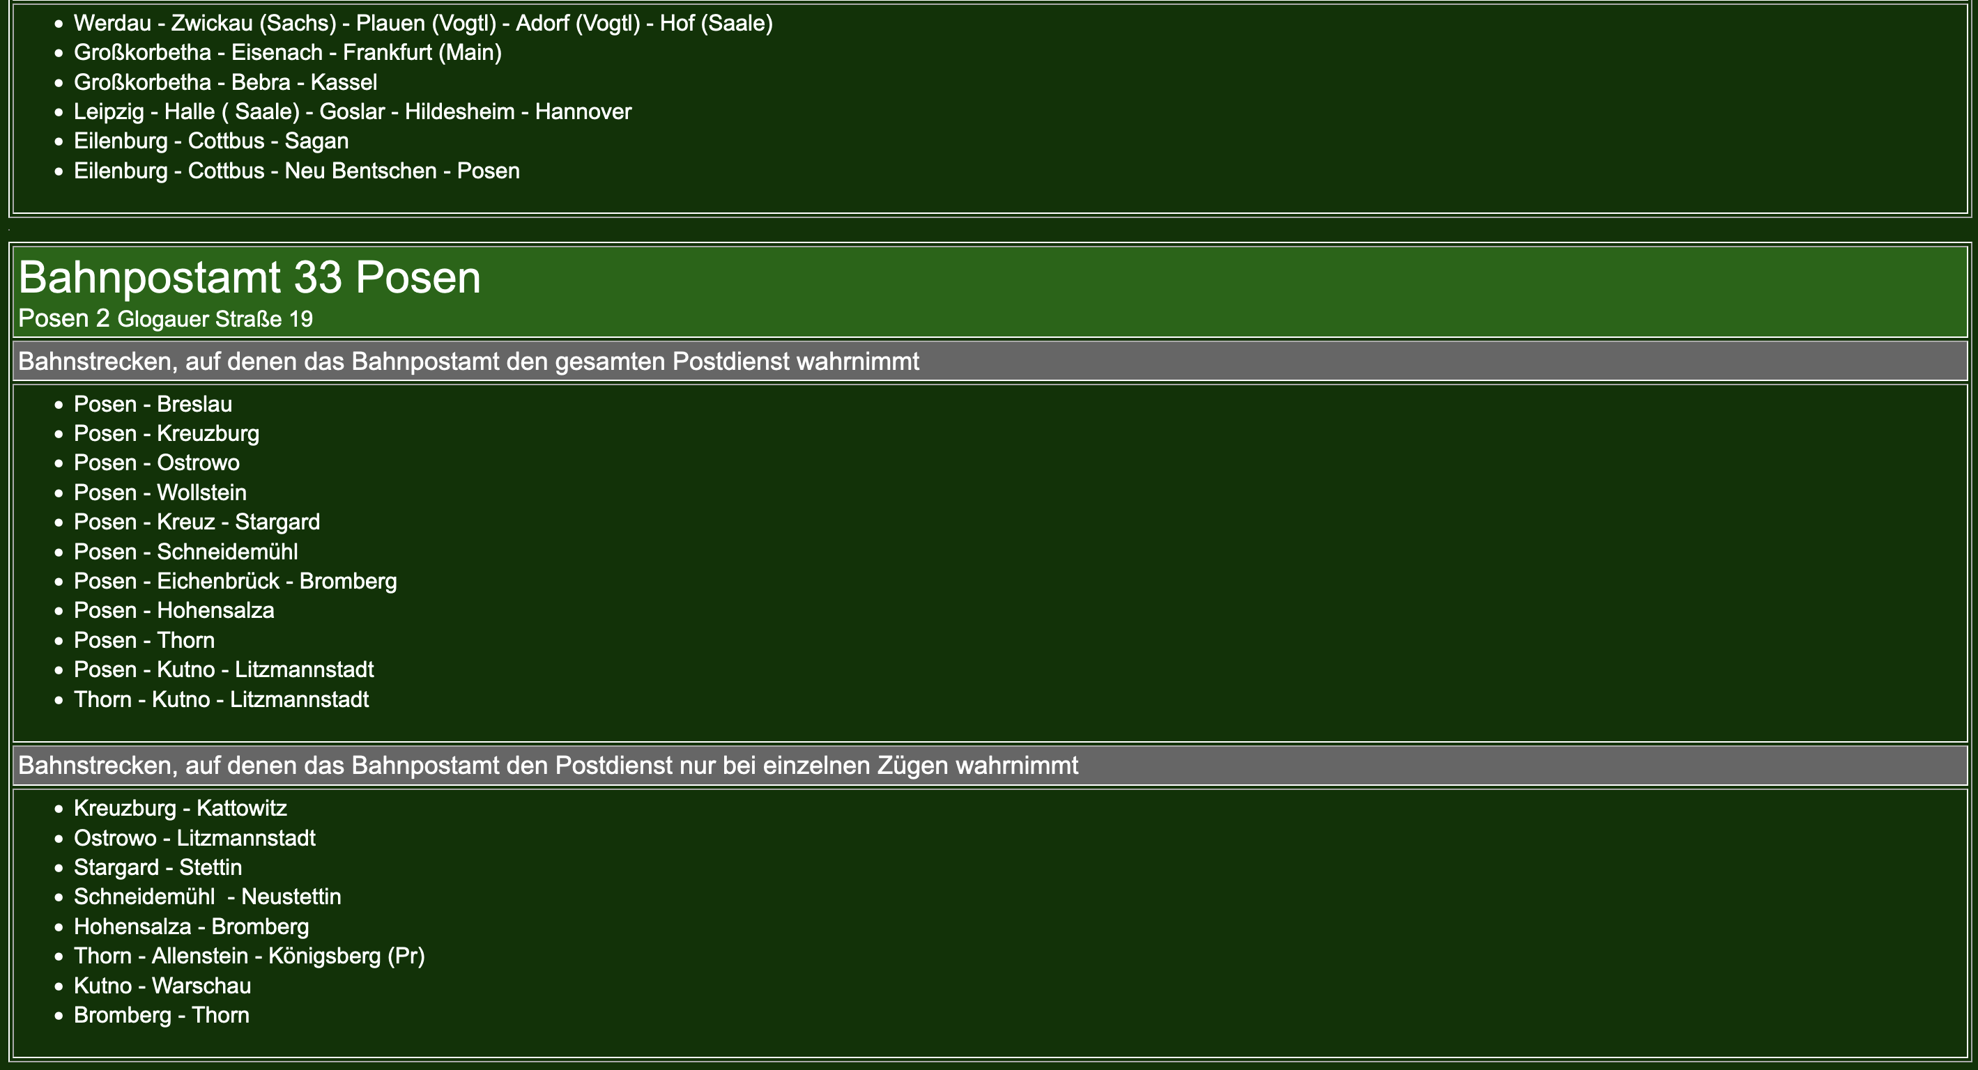Click Thorn - Kutno - Litzmannstadt entry
Viewport: 1978px width, 1070px height.
(x=221, y=699)
